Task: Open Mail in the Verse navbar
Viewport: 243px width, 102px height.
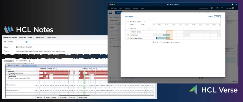Action: point(121,8)
